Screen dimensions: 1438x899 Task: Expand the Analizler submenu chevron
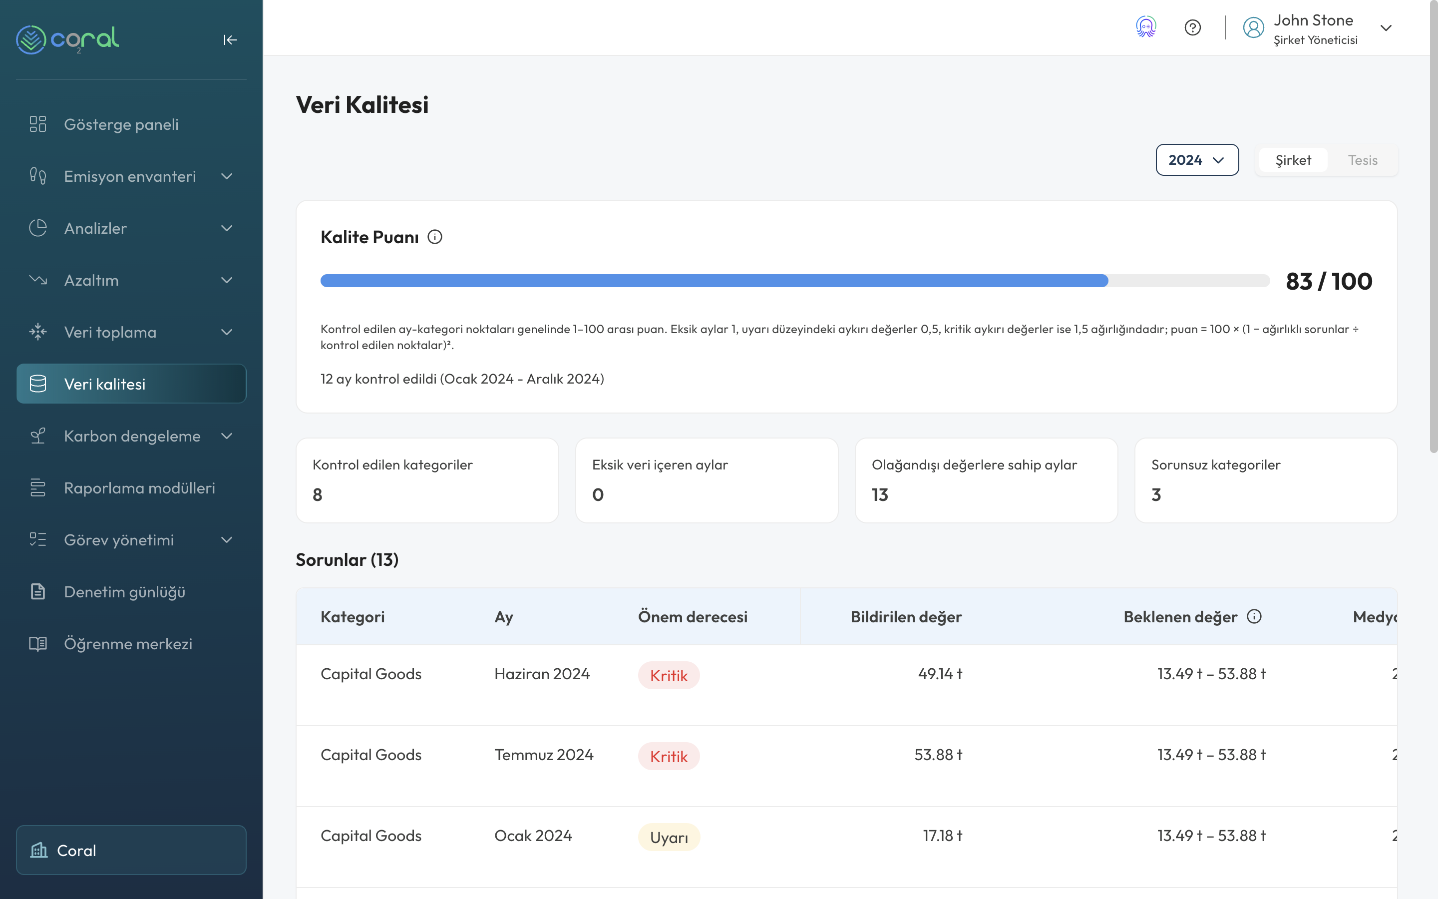pyautogui.click(x=226, y=228)
